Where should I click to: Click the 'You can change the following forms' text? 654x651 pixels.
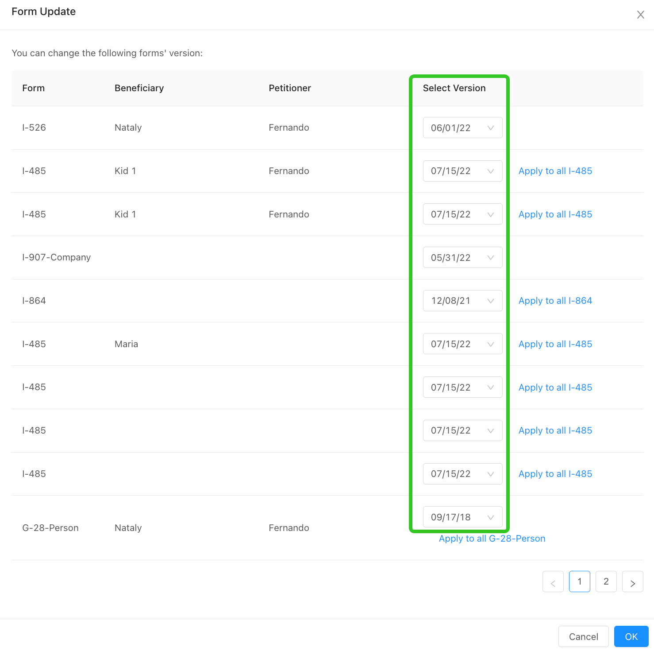tap(107, 53)
